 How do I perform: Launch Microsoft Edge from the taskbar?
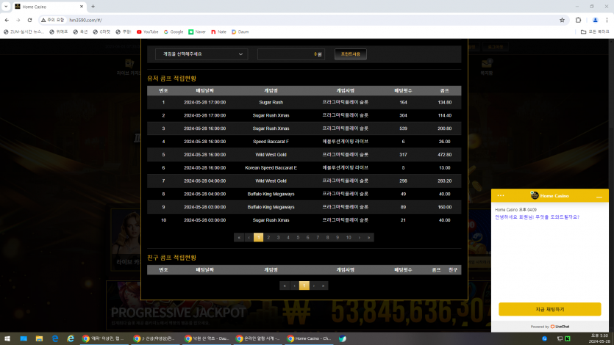coord(55,338)
